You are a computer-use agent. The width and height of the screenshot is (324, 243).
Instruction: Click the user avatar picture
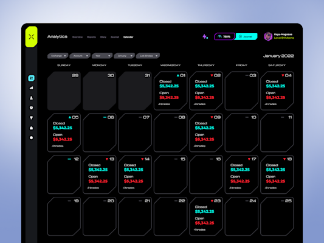pyautogui.click(x=268, y=36)
